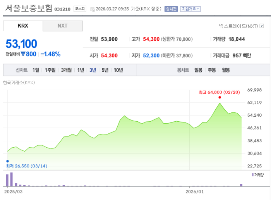Click the 서울보증보험 stock name title
This screenshot has height=200, width=271.
29,9
